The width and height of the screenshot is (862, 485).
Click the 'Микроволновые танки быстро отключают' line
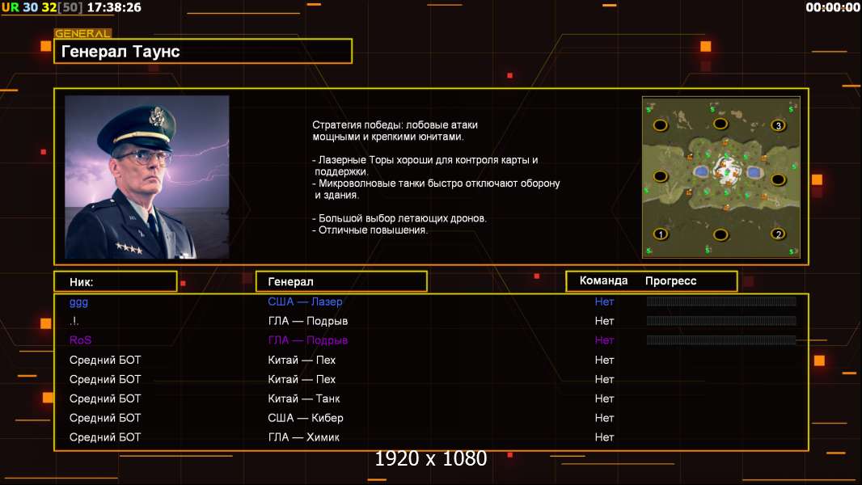pyautogui.click(x=436, y=183)
